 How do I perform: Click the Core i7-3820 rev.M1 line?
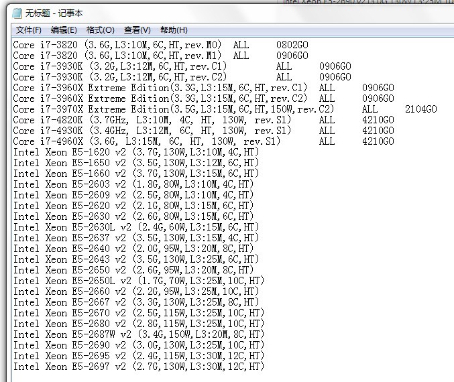(161, 56)
